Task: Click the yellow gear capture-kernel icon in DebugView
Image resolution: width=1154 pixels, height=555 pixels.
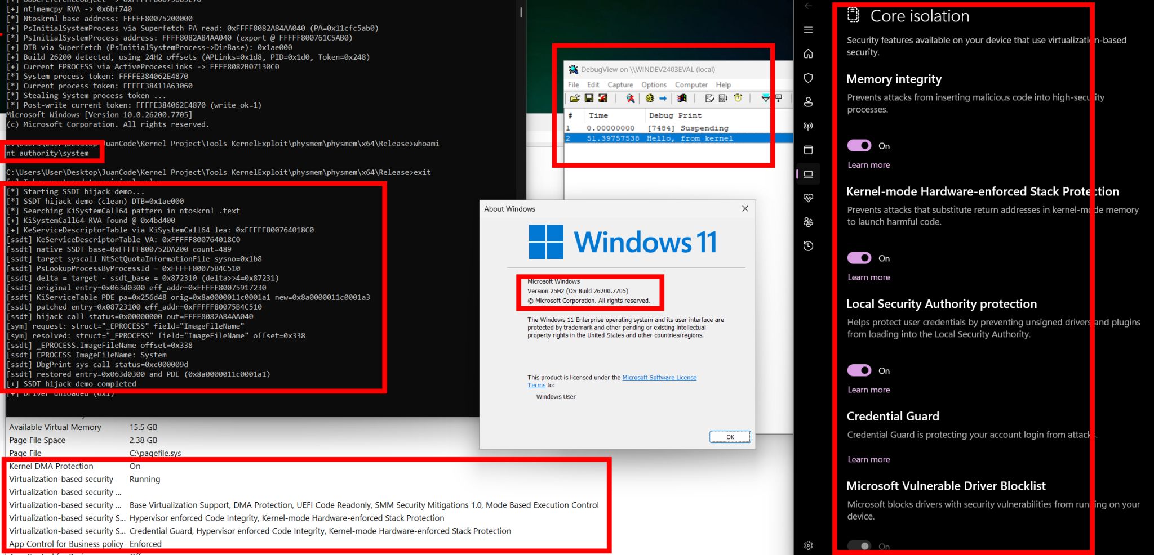Action: click(x=650, y=99)
